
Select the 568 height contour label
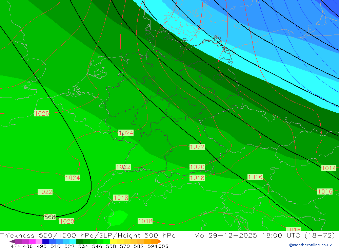[50, 217]
